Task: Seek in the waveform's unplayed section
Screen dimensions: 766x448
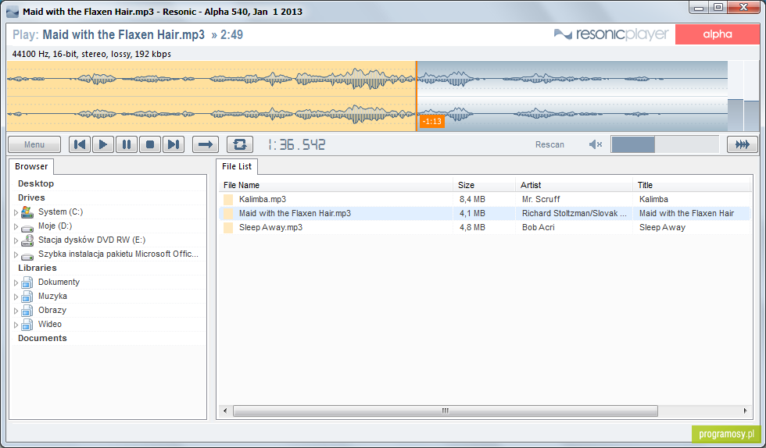Action: pyautogui.click(x=571, y=96)
